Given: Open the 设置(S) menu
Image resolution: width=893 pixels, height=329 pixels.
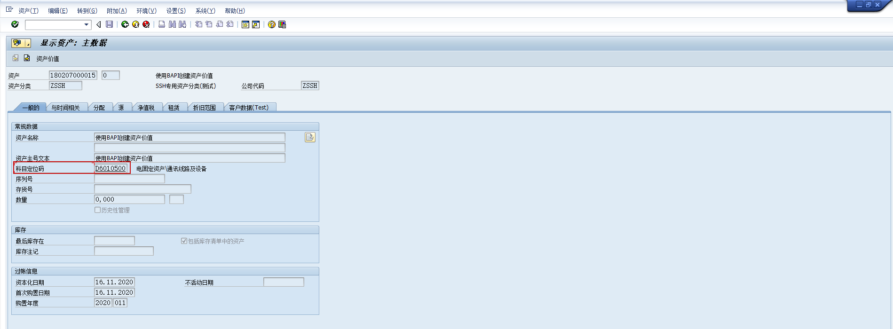Looking at the screenshot, I should point(176,10).
